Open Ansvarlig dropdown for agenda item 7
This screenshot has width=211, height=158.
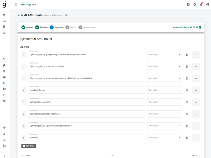[x=164, y=126]
